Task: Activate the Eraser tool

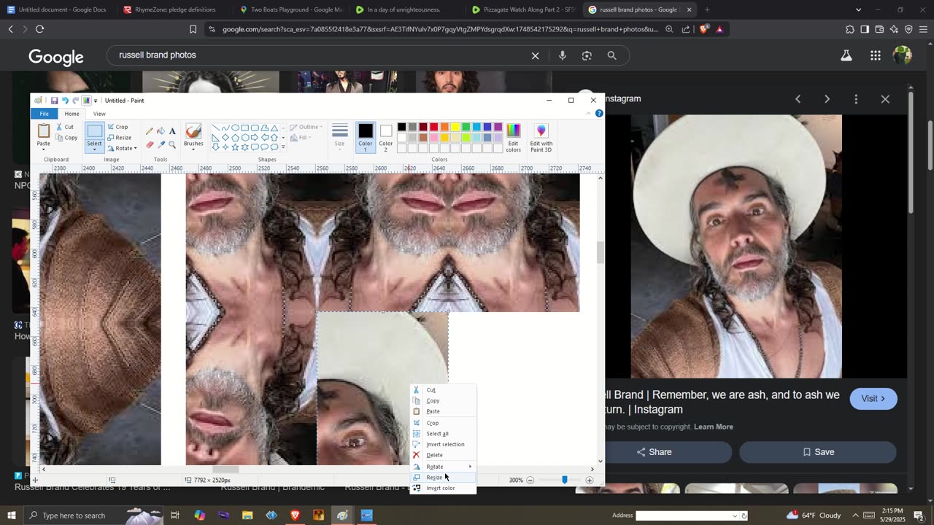Action: 150,144
